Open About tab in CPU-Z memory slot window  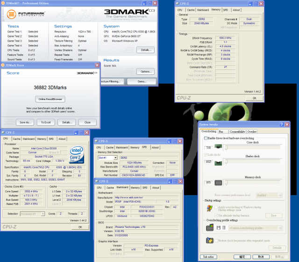click(155, 147)
